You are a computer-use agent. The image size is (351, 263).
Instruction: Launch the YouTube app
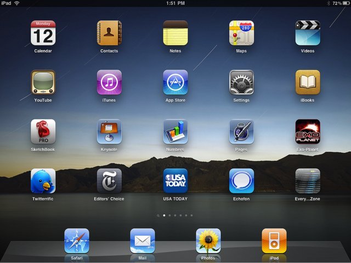pyautogui.click(x=43, y=82)
